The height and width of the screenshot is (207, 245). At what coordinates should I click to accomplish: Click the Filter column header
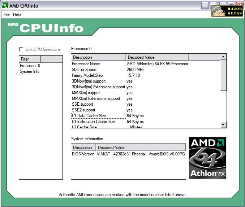(x=30, y=59)
